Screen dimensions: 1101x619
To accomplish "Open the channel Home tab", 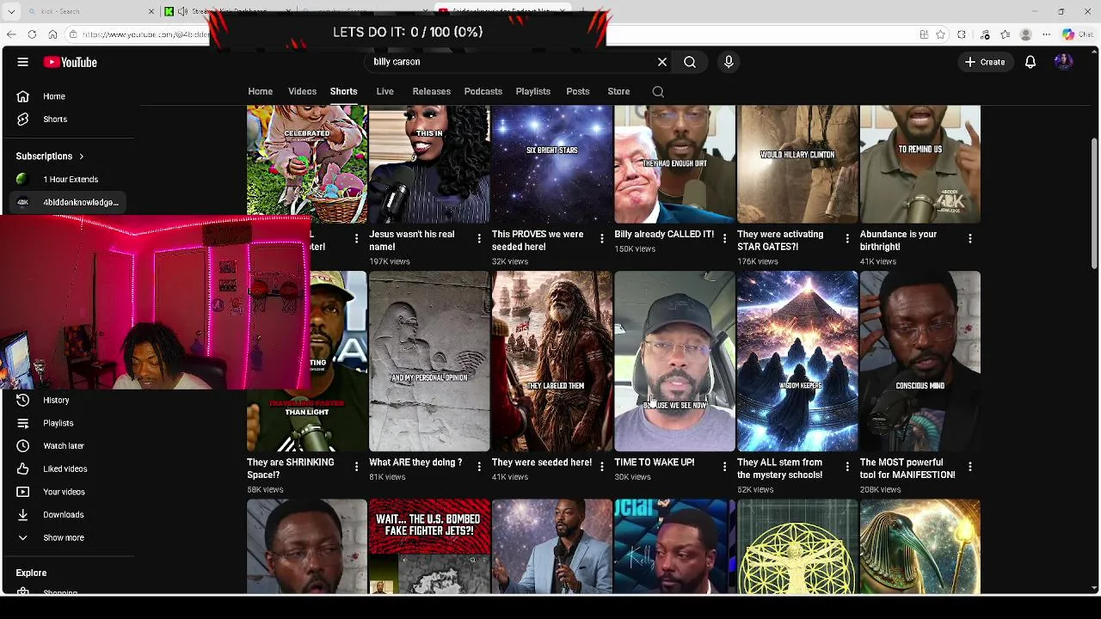I will pos(260,91).
